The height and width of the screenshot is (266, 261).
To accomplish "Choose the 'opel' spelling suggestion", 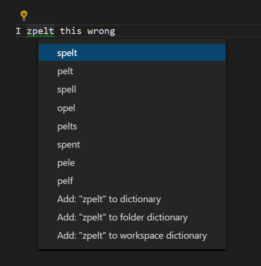I will (x=132, y=108).
